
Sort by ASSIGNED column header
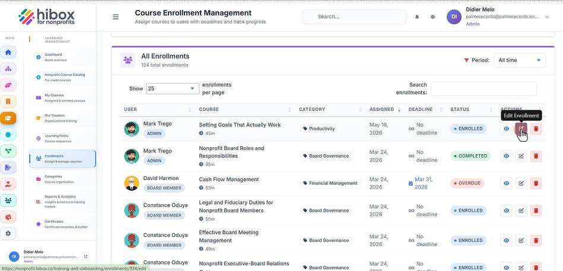[385, 110]
